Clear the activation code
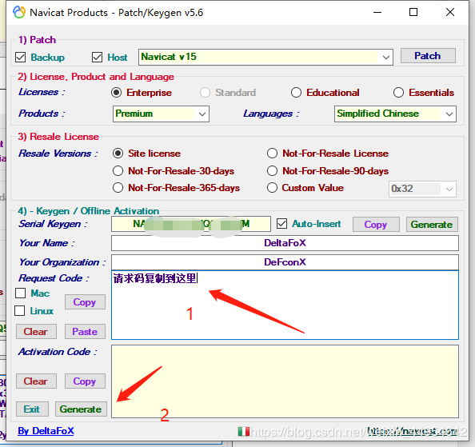This screenshot has width=475, height=447. (x=36, y=381)
